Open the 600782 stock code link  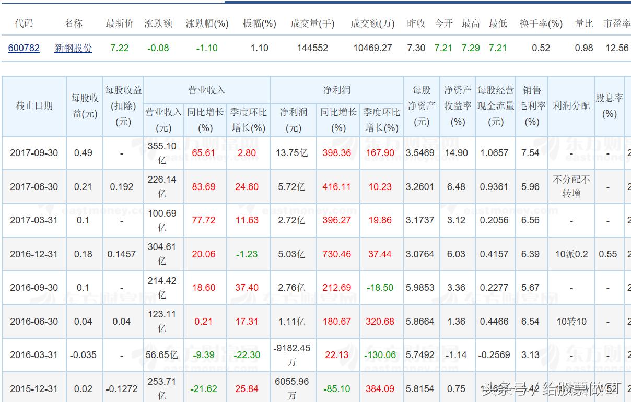(x=23, y=48)
